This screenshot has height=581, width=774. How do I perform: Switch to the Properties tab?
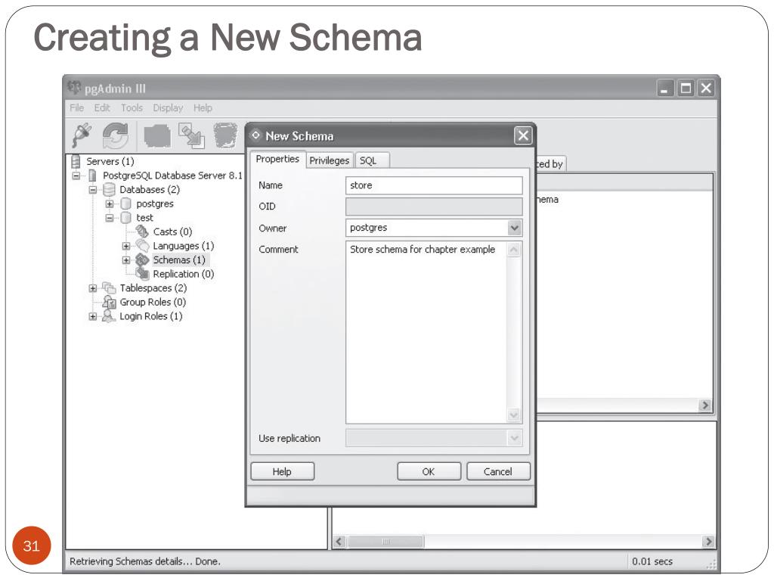pos(277,159)
